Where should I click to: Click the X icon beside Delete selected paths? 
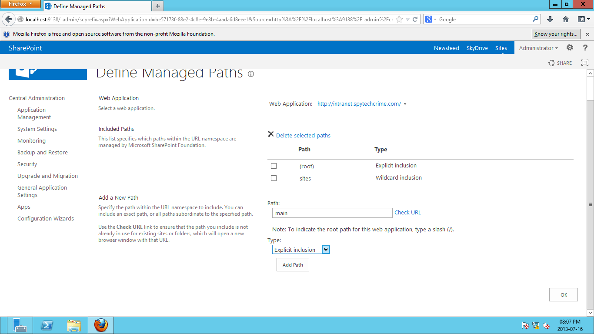coord(271,134)
